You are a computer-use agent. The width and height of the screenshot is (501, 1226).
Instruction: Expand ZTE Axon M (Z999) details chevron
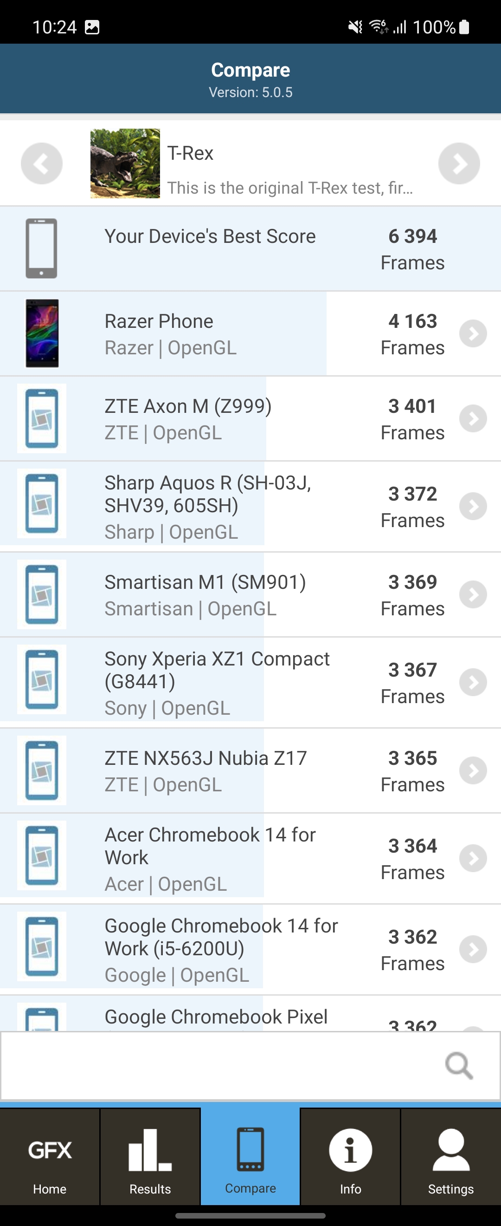(473, 419)
